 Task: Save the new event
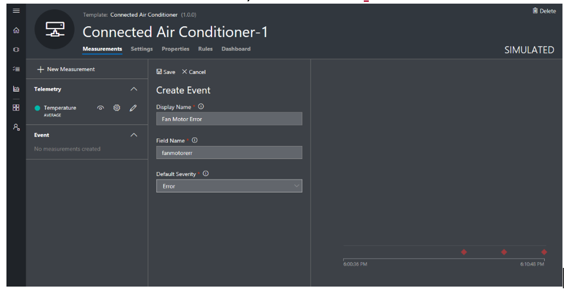tap(166, 72)
